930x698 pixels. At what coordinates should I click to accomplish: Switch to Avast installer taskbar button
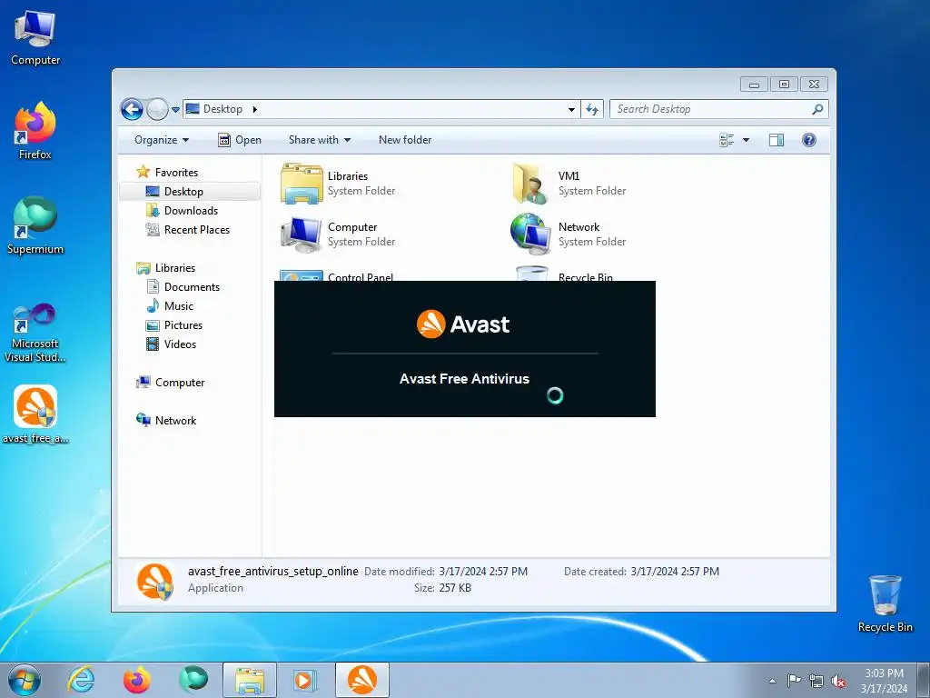tap(362, 680)
